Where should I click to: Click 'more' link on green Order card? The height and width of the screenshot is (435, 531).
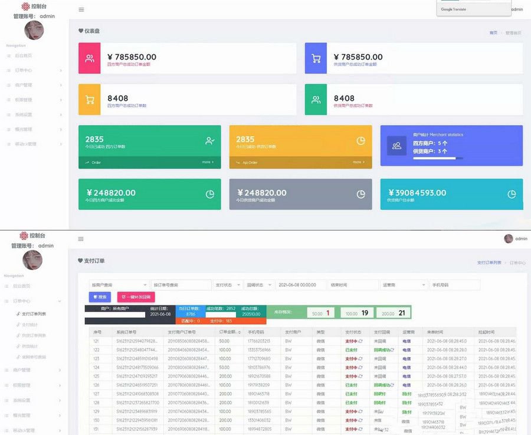pyautogui.click(x=208, y=162)
